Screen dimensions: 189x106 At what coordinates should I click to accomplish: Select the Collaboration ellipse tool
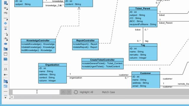pyautogui.click(x=6, y=44)
